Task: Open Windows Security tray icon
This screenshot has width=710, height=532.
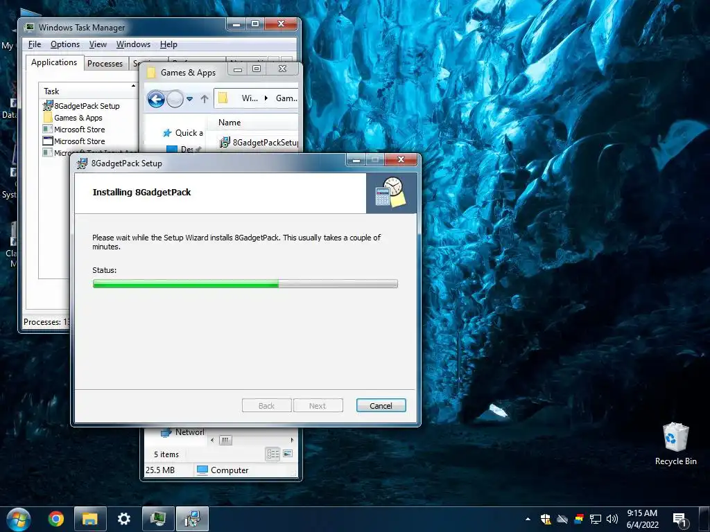Action: click(x=546, y=519)
